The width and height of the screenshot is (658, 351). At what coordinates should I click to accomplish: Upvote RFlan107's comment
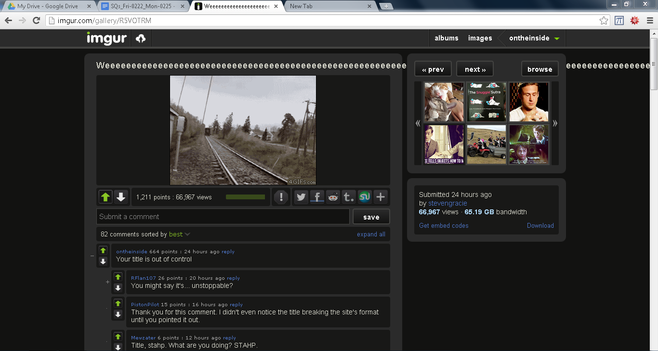(118, 277)
